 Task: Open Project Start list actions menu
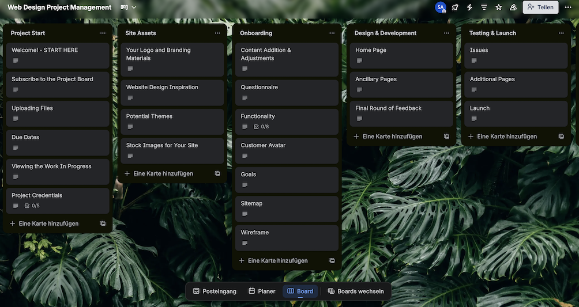pos(103,33)
